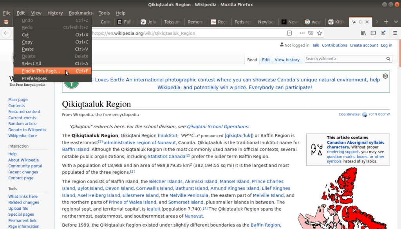Open the View history tab

[x=287, y=60]
